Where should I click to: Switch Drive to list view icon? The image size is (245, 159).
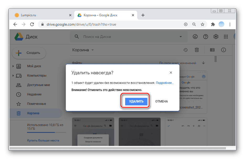coord(212,50)
